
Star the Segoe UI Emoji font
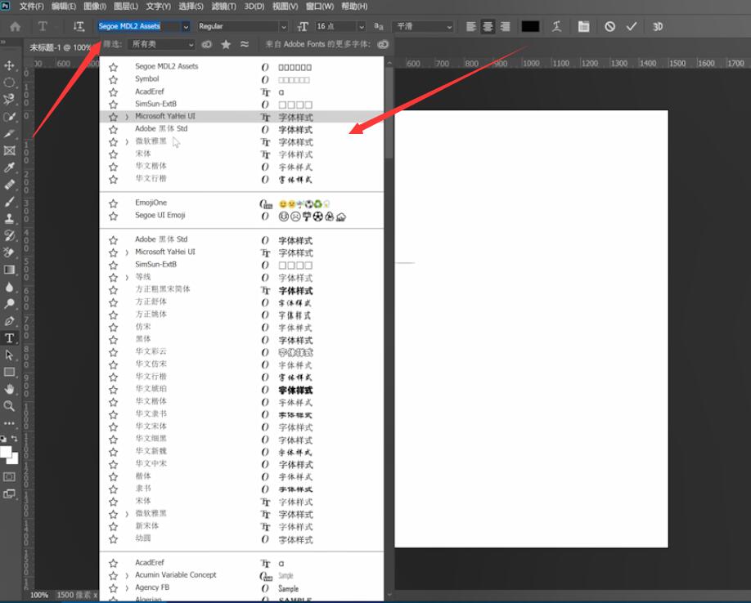pos(113,217)
